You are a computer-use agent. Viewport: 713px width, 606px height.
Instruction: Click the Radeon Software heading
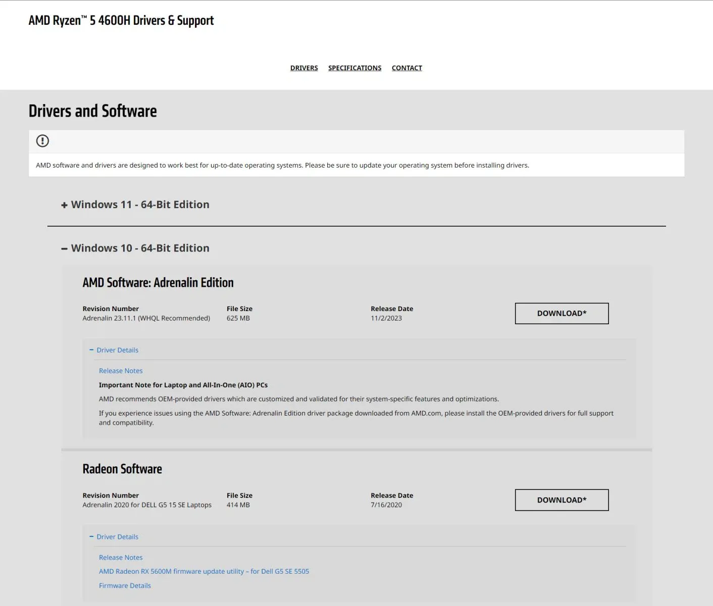tap(122, 469)
